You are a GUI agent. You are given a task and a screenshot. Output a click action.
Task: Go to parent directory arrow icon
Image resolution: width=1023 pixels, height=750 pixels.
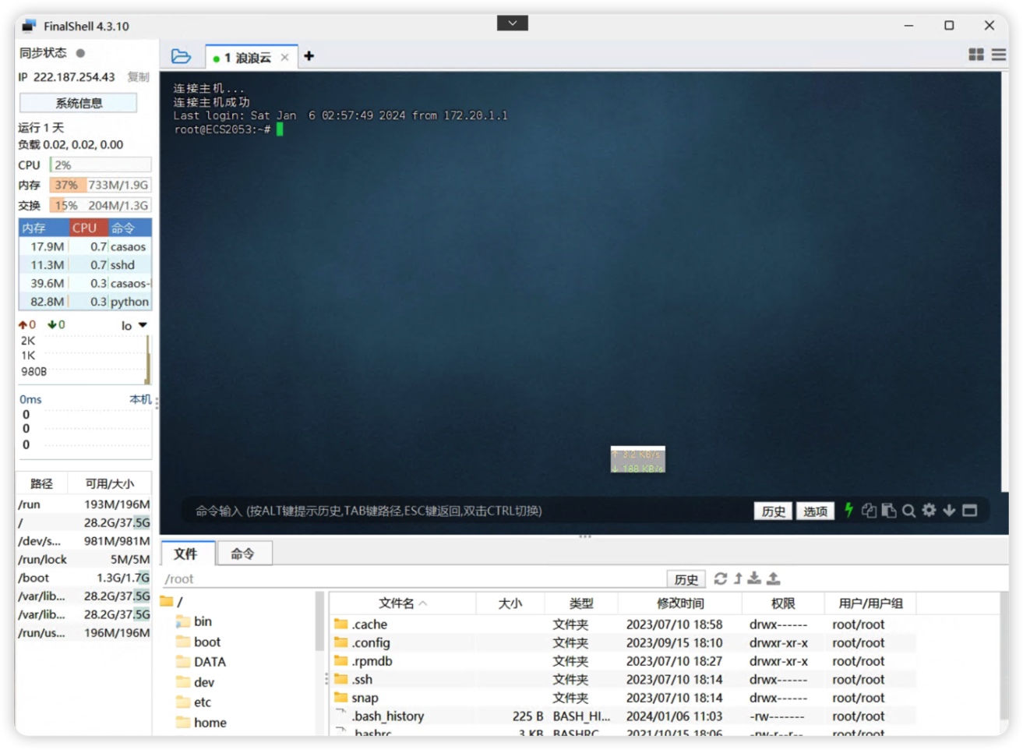point(738,578)
